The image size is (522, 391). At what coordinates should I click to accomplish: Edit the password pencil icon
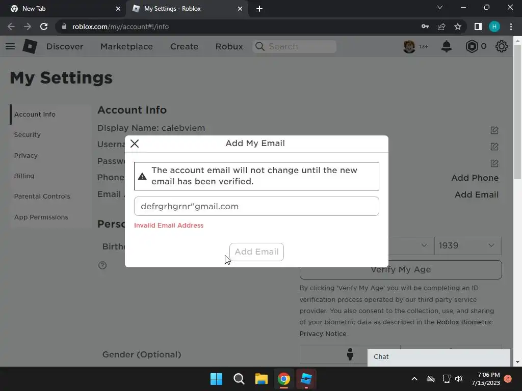tap(494, 163)
